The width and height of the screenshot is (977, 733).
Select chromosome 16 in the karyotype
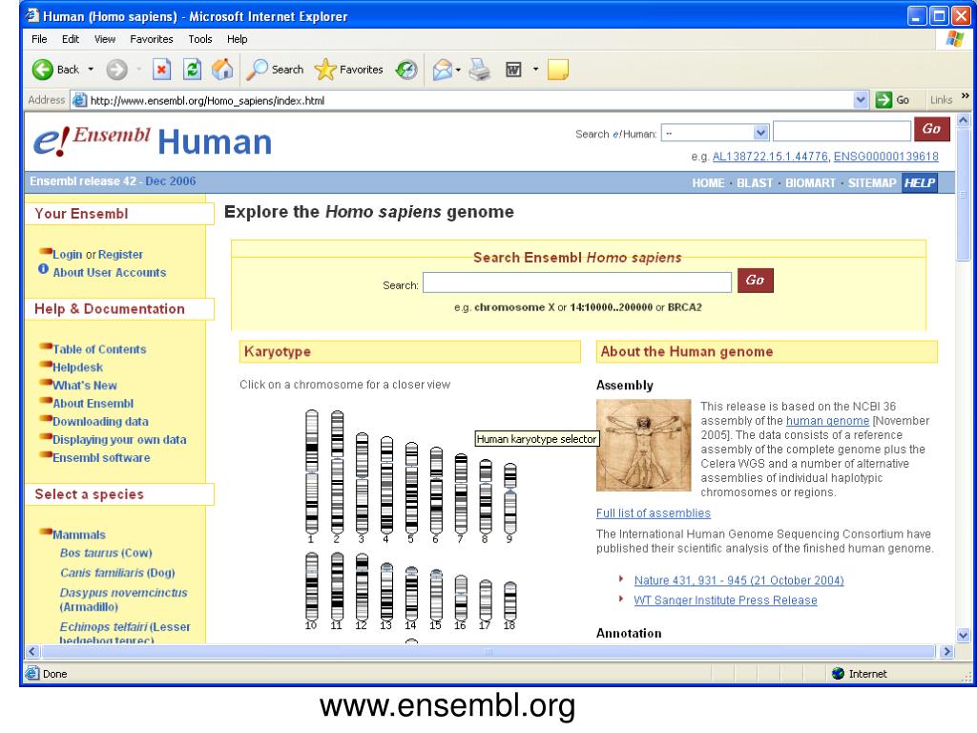pyautogui.click(x=461, y=598)
